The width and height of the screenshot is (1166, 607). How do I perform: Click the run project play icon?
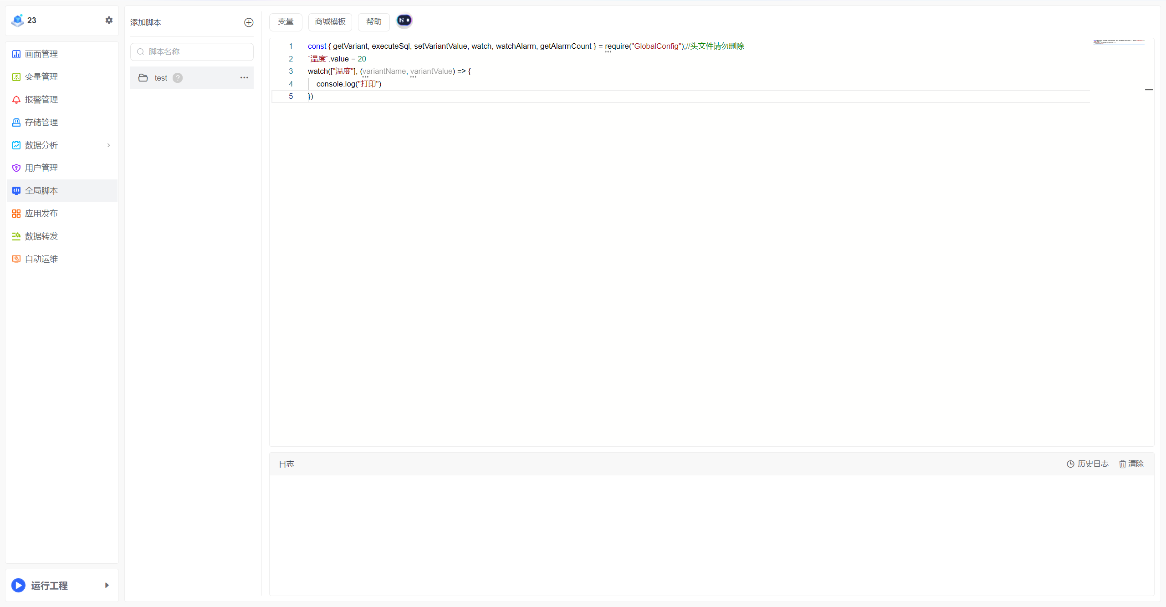point(18,585)
